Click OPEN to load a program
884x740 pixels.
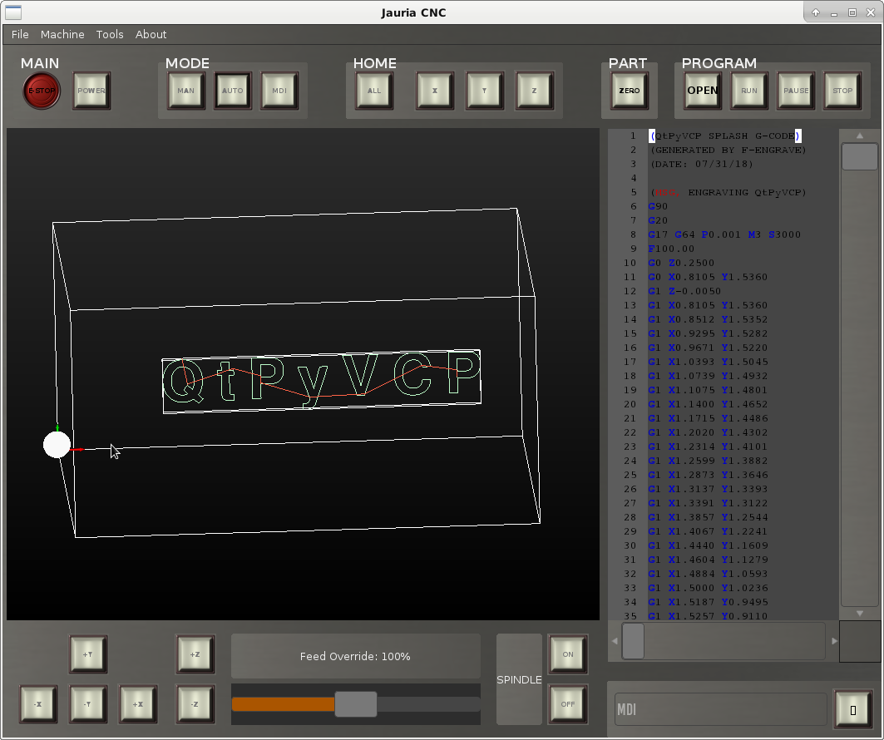703,91
